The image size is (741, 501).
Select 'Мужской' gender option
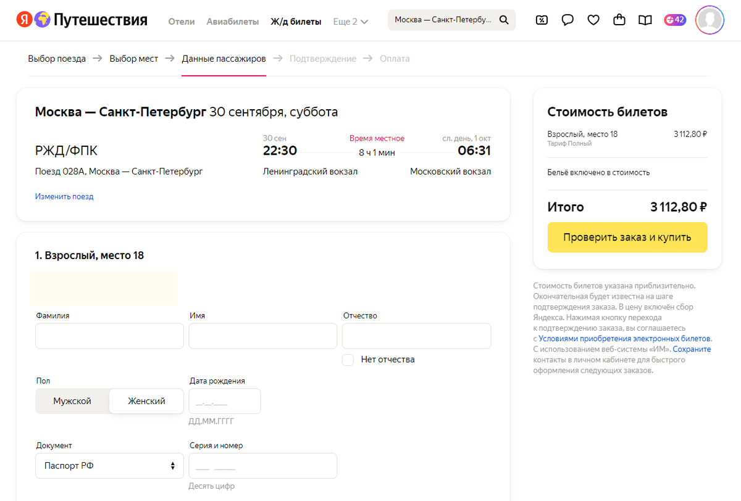pyautogui.click(x=72, y=401)
